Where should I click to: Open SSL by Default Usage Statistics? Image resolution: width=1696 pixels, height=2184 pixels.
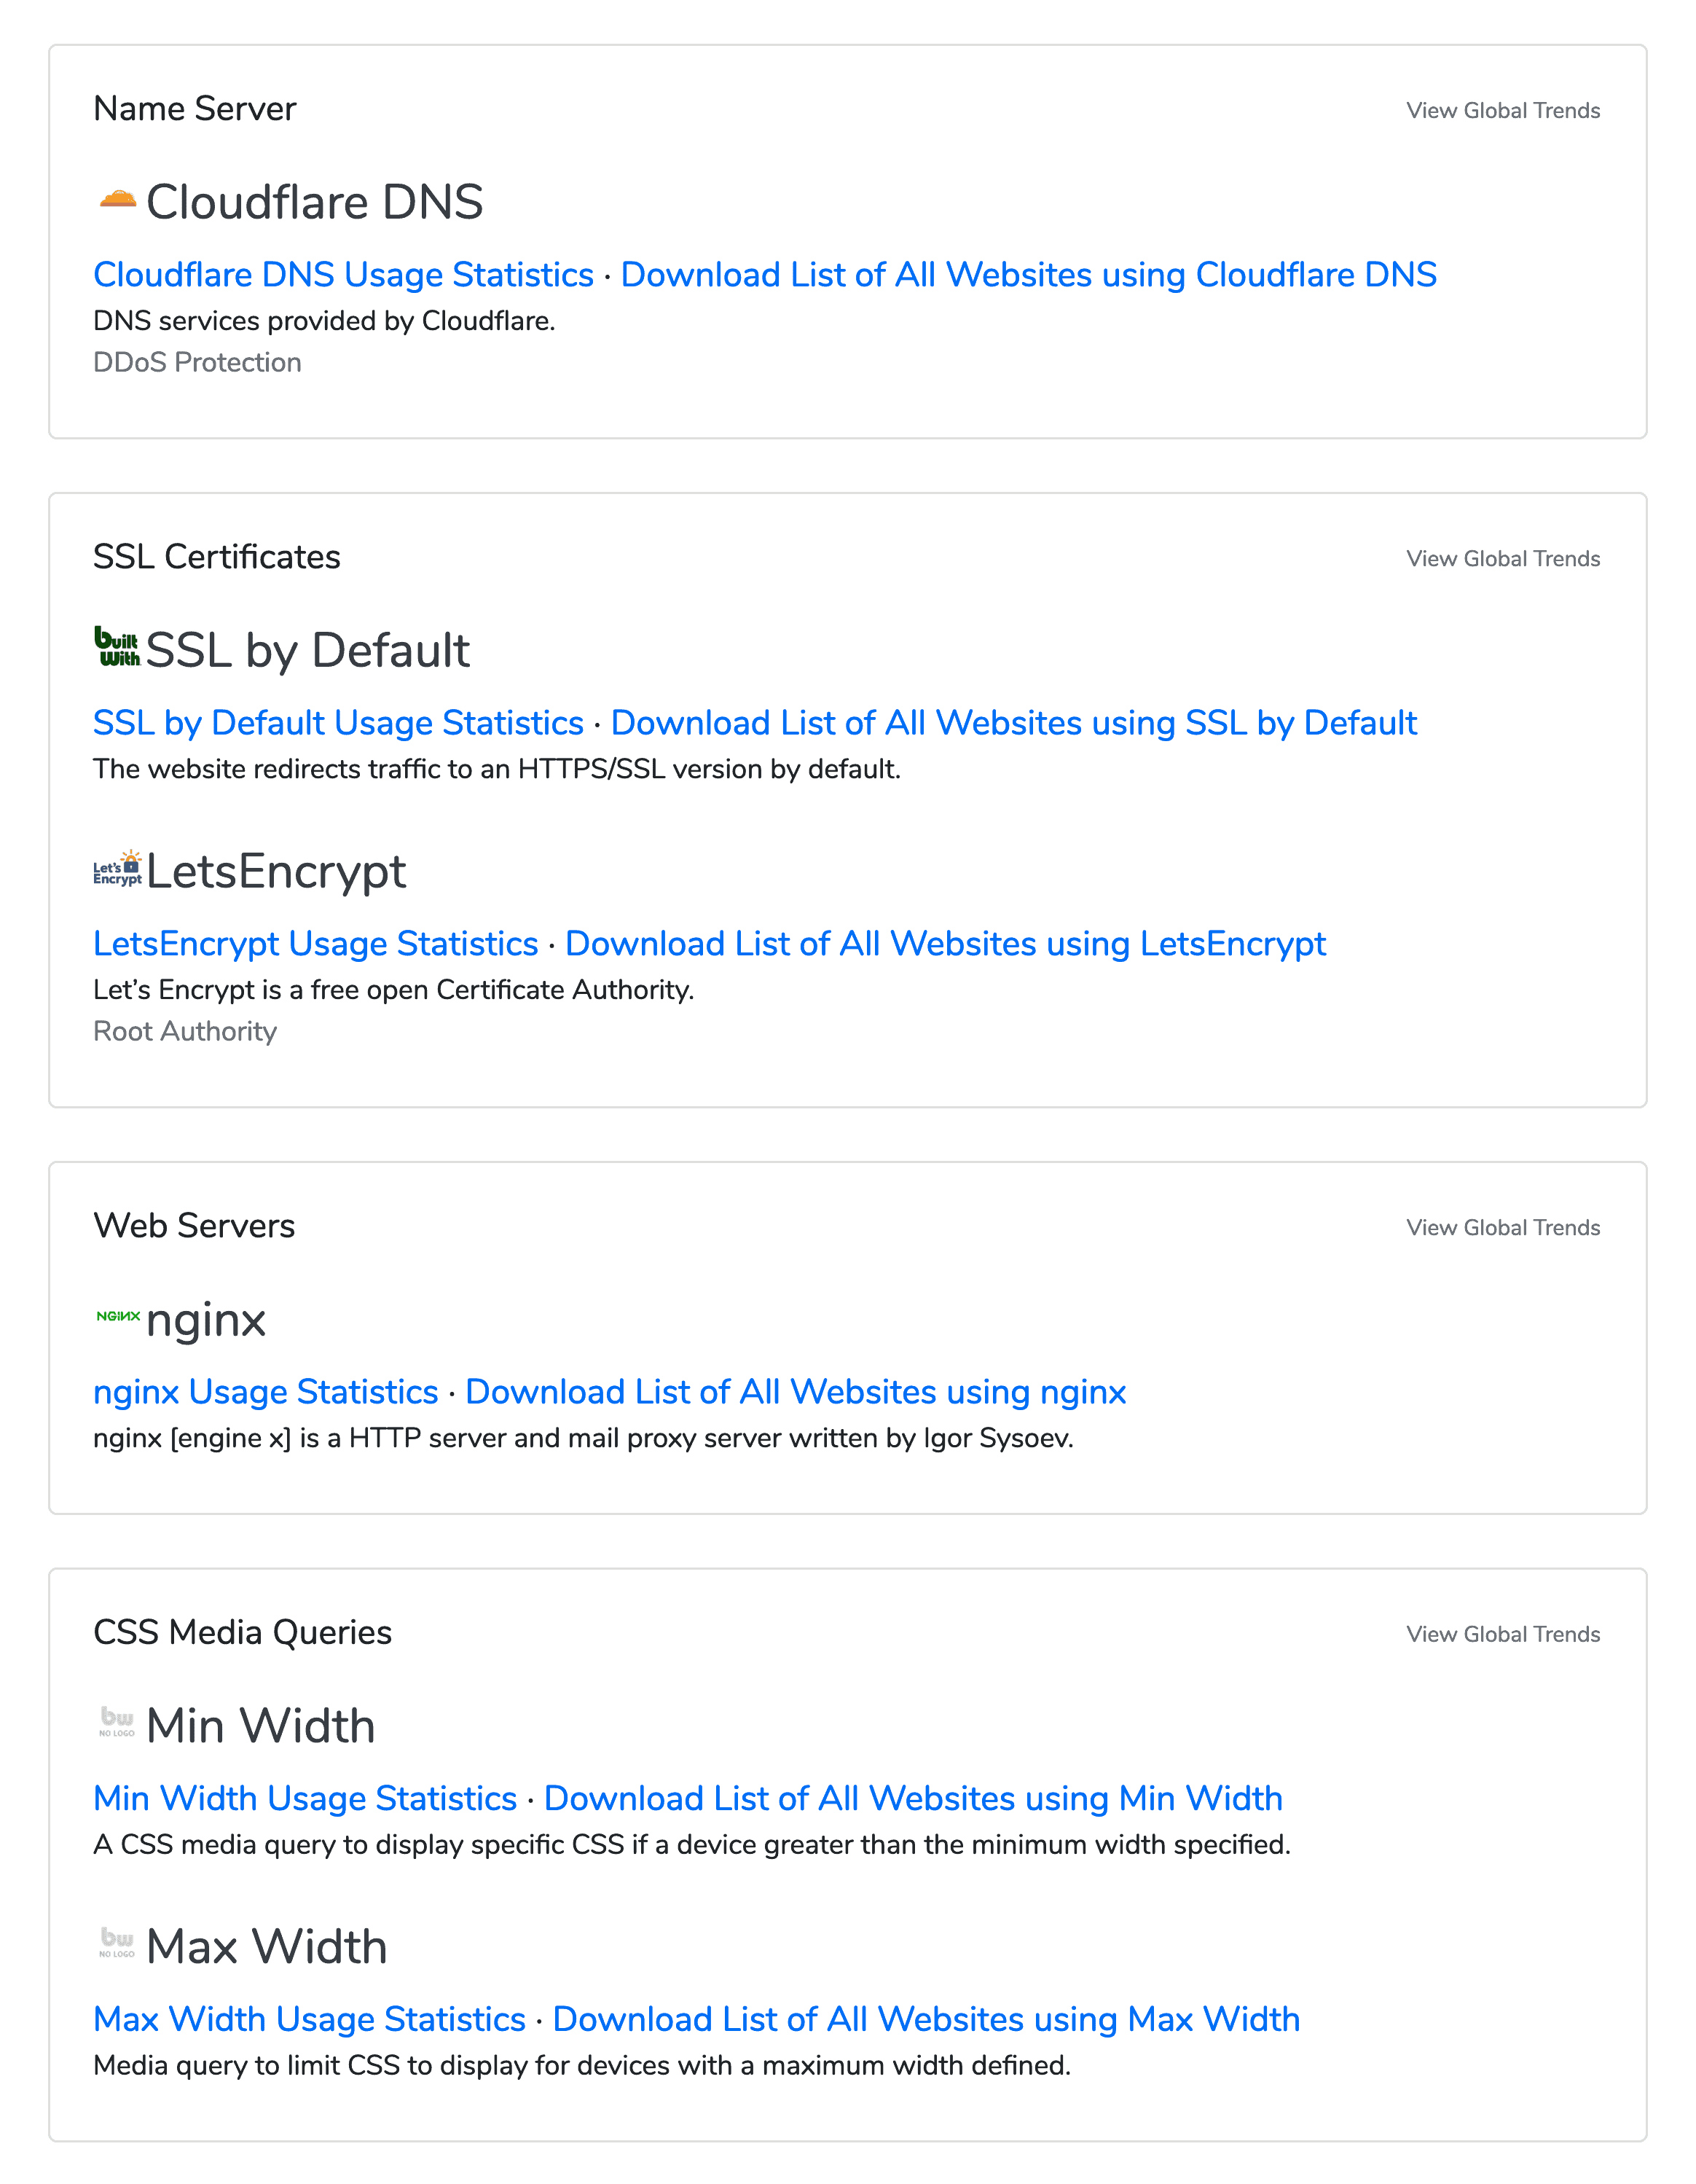click(338, 722)
